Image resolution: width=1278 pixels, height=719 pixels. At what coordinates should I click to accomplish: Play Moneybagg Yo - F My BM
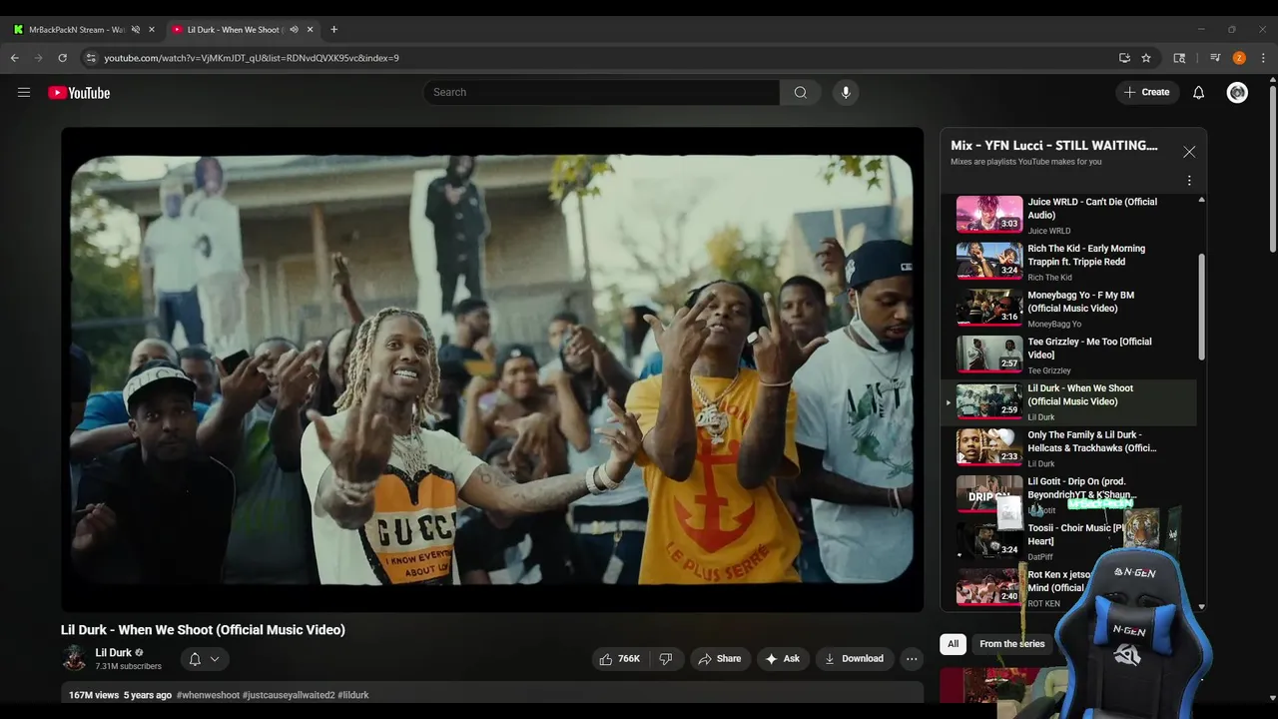pos(1069,309)
